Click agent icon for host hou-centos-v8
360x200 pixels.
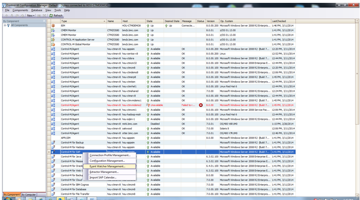(53, 53)
